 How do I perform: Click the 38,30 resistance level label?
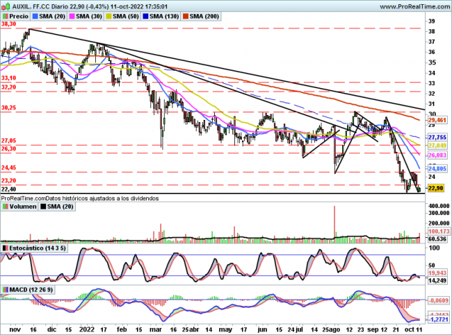[x=9, y=24]
